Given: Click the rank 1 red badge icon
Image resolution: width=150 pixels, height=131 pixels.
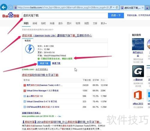Looking at the screenshot, I should [x=25, y=85].
